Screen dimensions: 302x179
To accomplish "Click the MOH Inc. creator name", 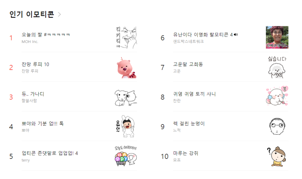I will pos(30,42).
